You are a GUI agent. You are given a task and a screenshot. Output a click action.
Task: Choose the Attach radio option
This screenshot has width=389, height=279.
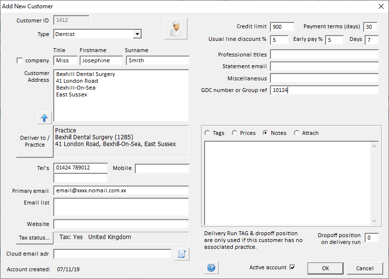(x=297, y=133)
